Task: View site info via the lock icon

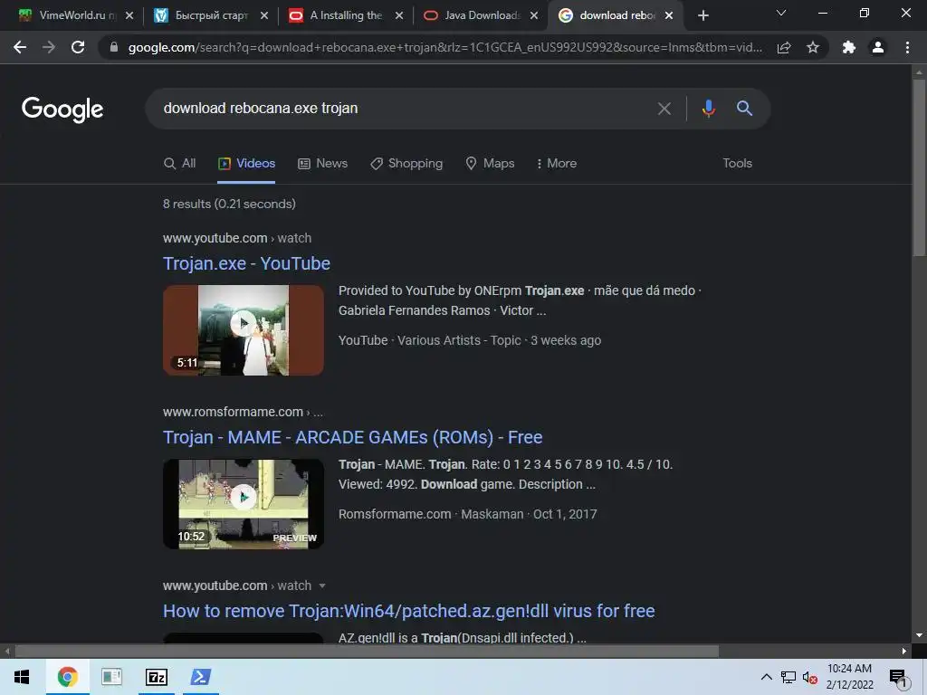Action: point(114,47)
